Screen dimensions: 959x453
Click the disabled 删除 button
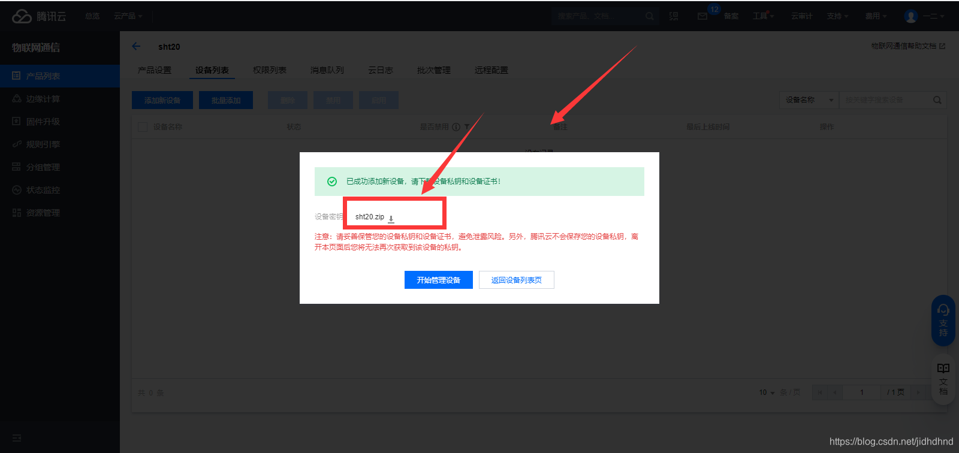coord(288,100)
